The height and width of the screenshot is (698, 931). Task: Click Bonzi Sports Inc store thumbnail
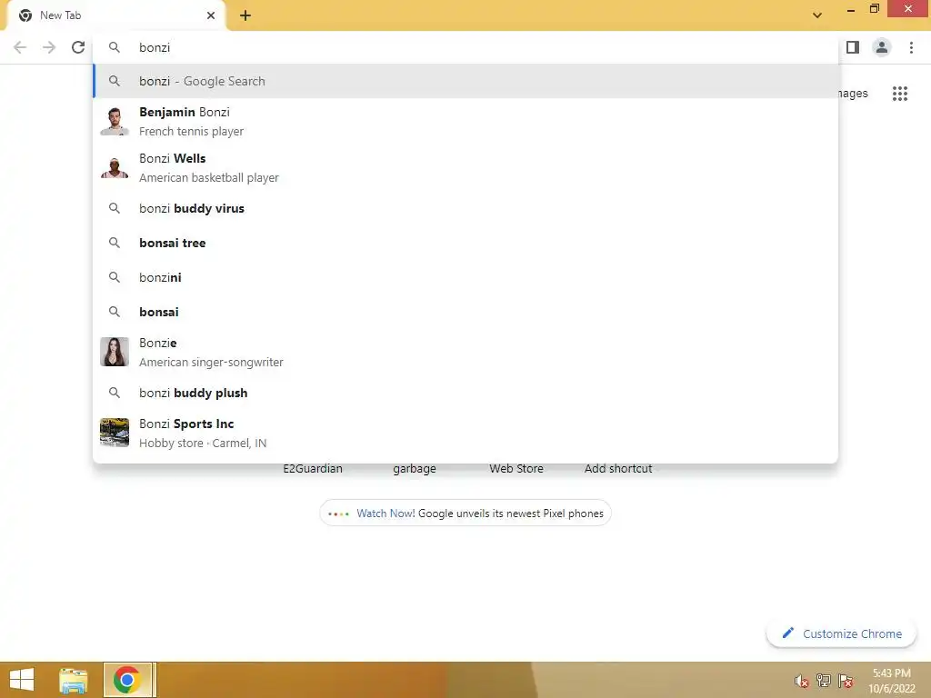[115, 433]
